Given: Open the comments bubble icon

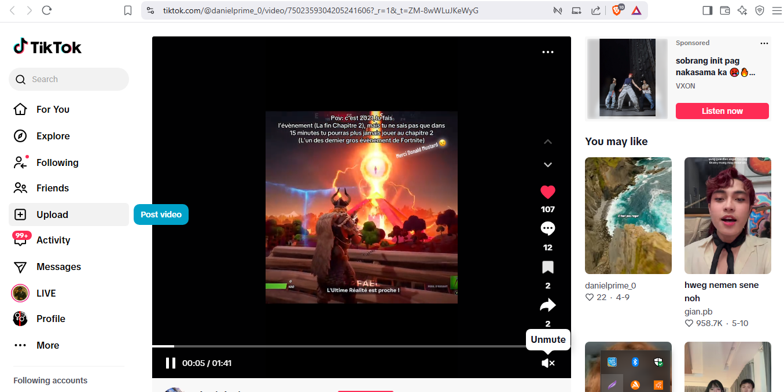Looking at the screenshot, I should [548, 229].
